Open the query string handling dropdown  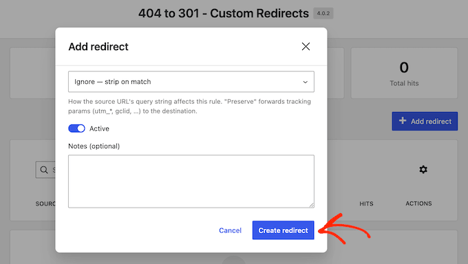click(191, 81)
